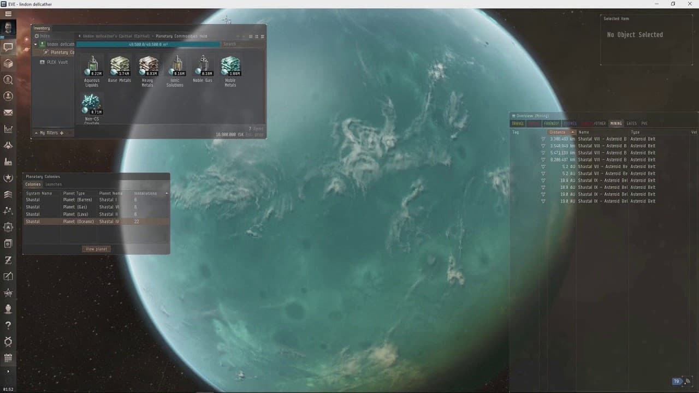Image resolution: width=699 pixels, height=393 pixels.
Task: Click Planetary Commodities Hold breadcrumb
Action: [x=181, y=36]
